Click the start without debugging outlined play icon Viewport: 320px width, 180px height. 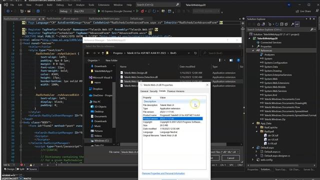137,11
